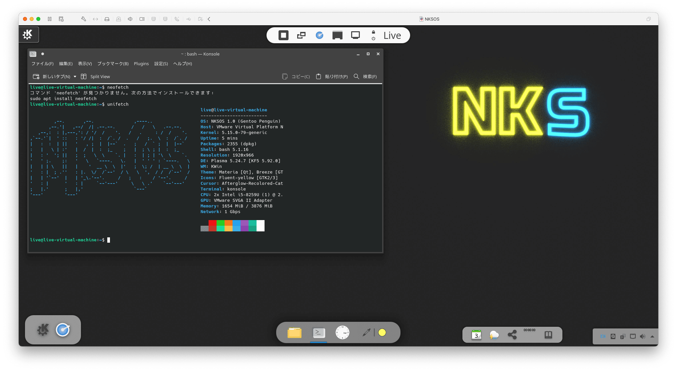The width and height of the screenshot is (677, 371).
Task: Click the color picker eyedropper in dock
Action: coord(366,332)
